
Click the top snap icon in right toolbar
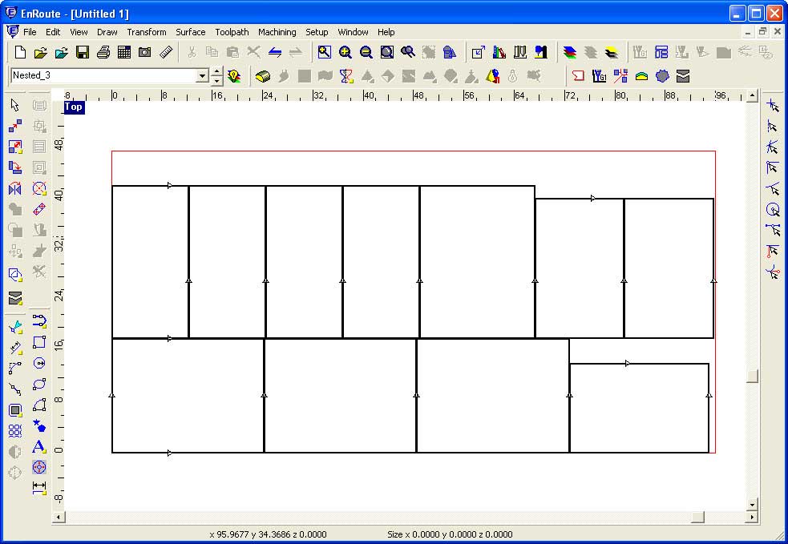click(x=773, y=106)
